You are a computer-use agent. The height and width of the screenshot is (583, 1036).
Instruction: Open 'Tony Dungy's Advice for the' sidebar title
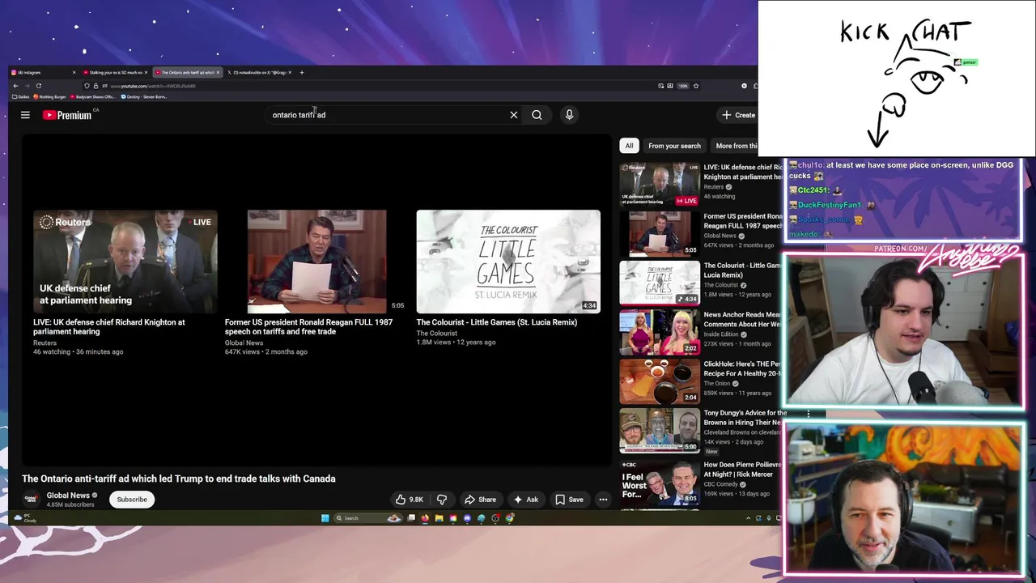pos(745,418)
